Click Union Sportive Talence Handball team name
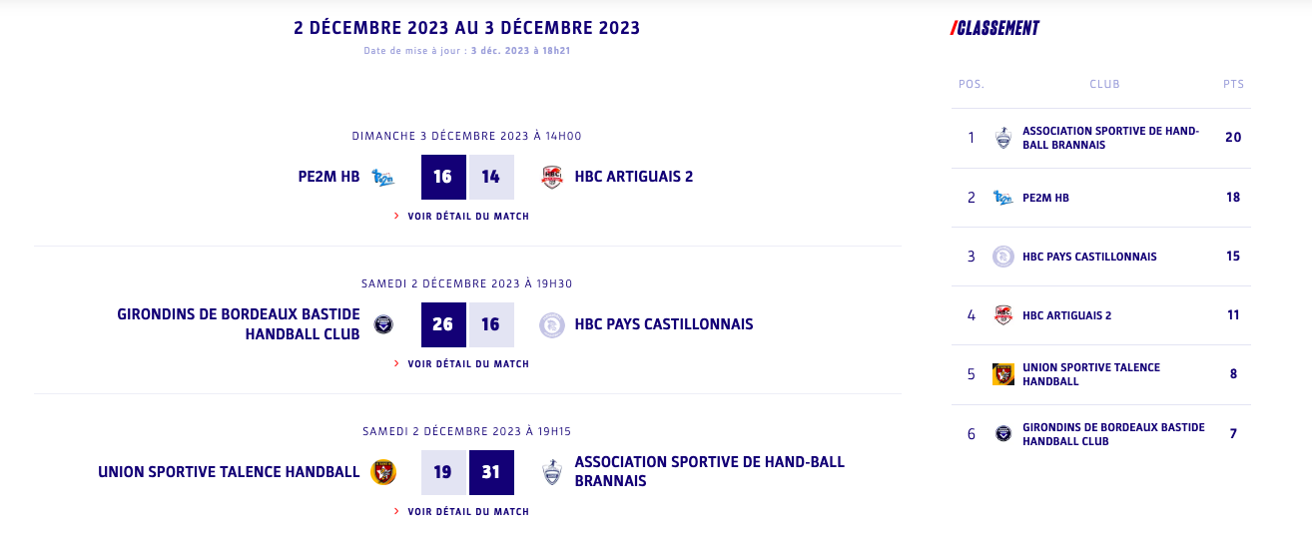The image size is (1312, 538). coord(229,472)
